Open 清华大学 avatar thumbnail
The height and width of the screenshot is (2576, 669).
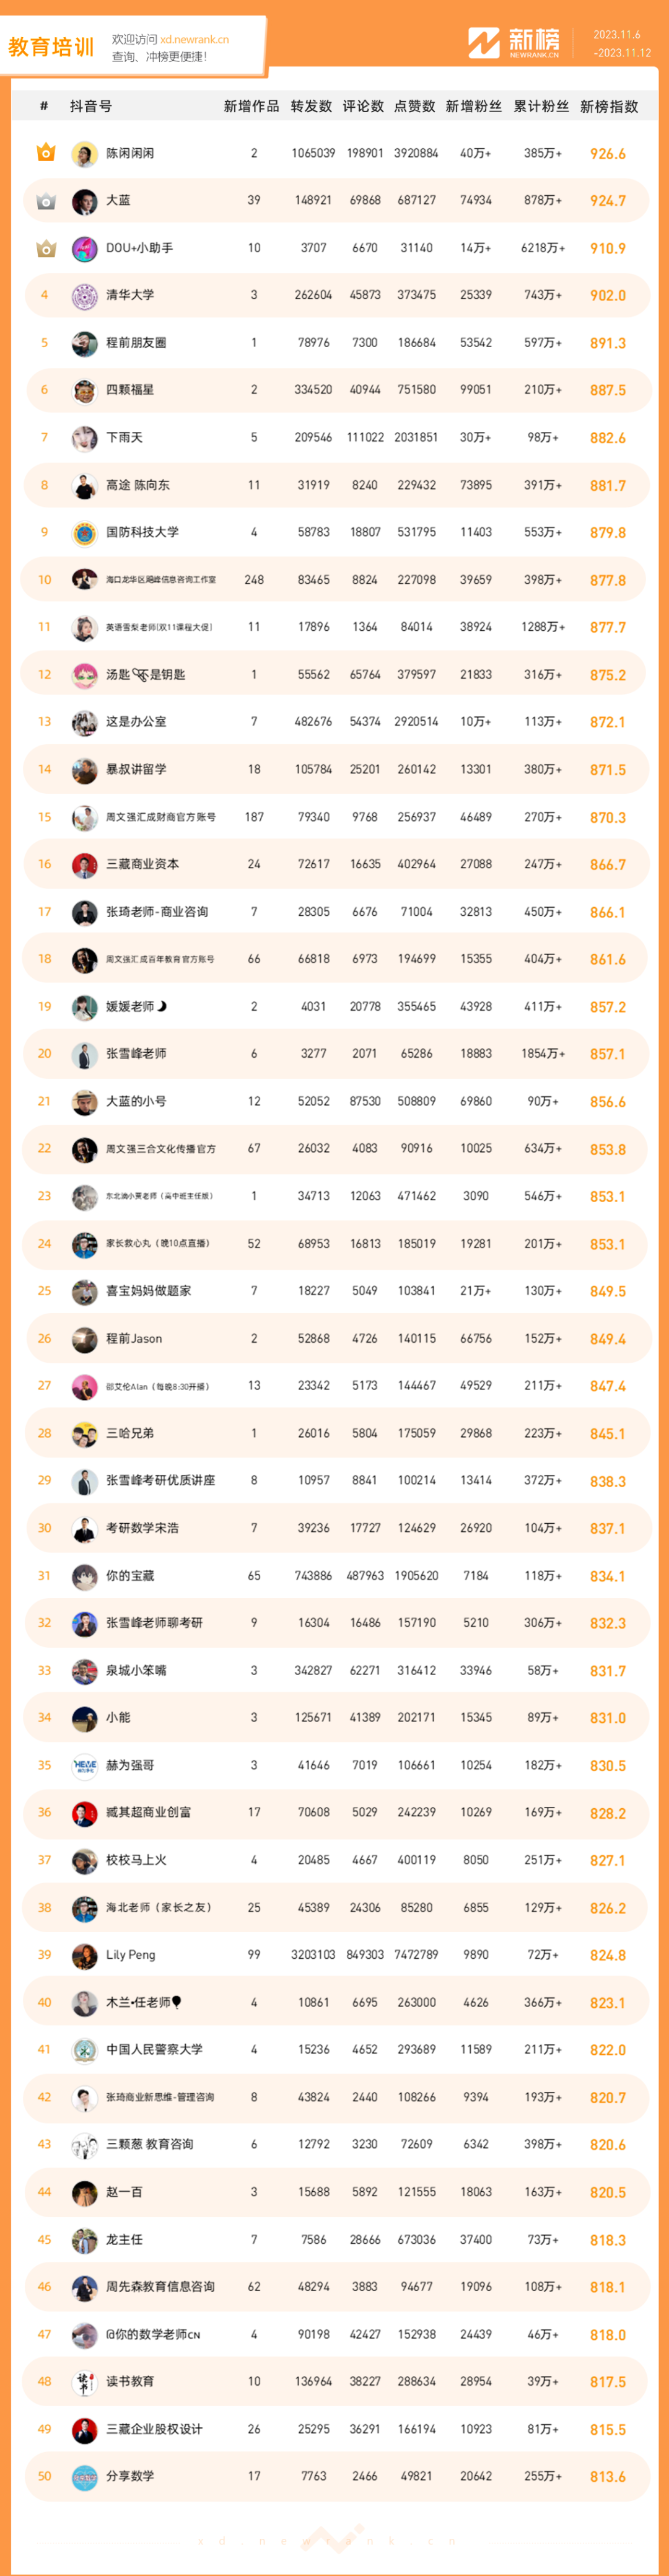85,295
